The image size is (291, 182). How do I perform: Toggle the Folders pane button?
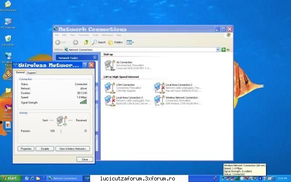(115, 42)
